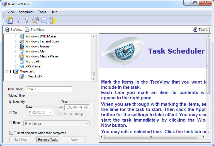Open the Tools menu
Image resolution: width=214 pixels, height=146 pixels.
[x=42, y=12]
